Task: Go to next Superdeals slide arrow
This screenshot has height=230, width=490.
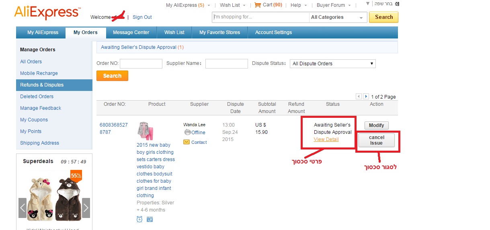Action: pyautogui.click(x=86, y=208)
